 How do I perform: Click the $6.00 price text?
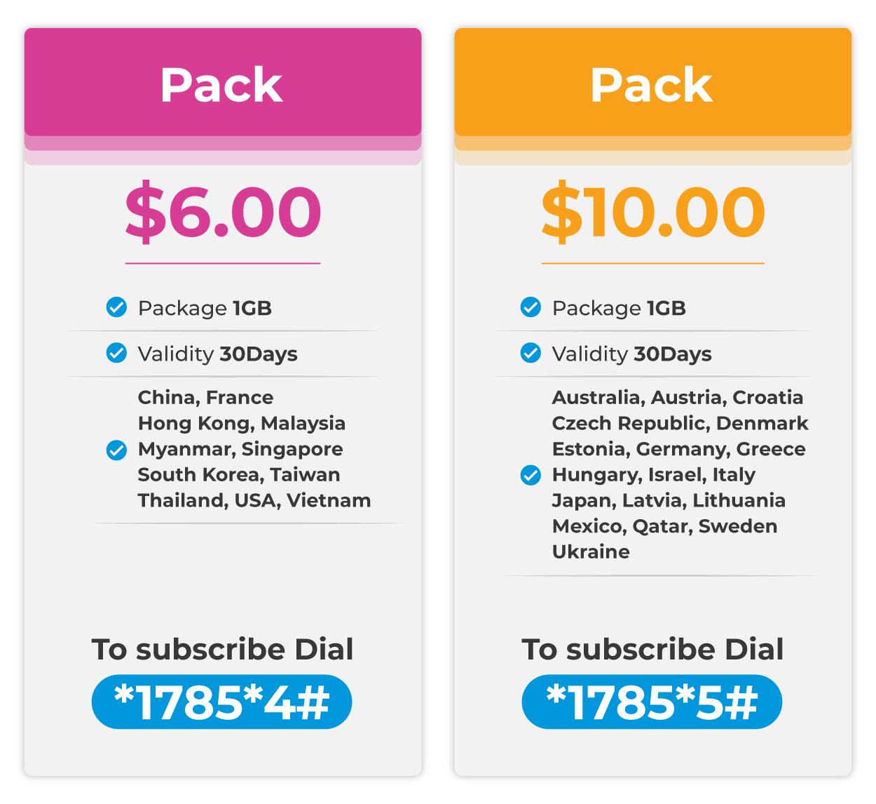[223, 211]
